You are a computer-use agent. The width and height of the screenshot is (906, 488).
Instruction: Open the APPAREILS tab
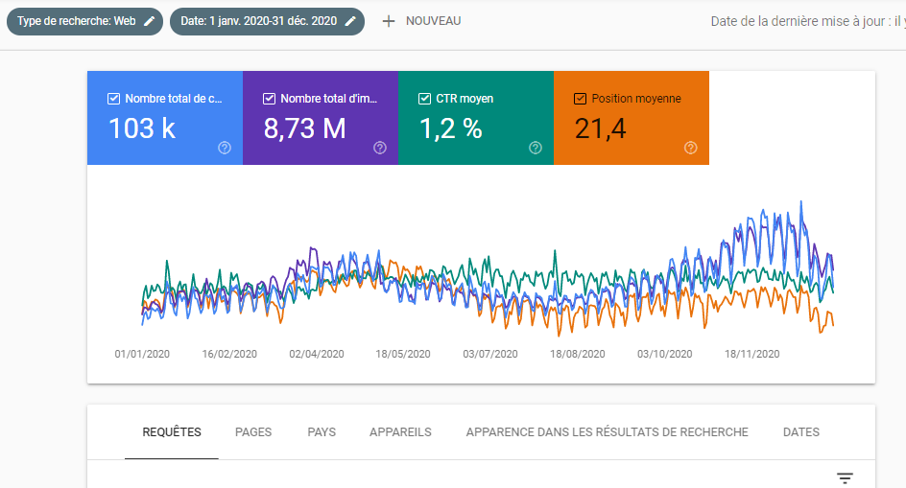(x=400, y=432)
